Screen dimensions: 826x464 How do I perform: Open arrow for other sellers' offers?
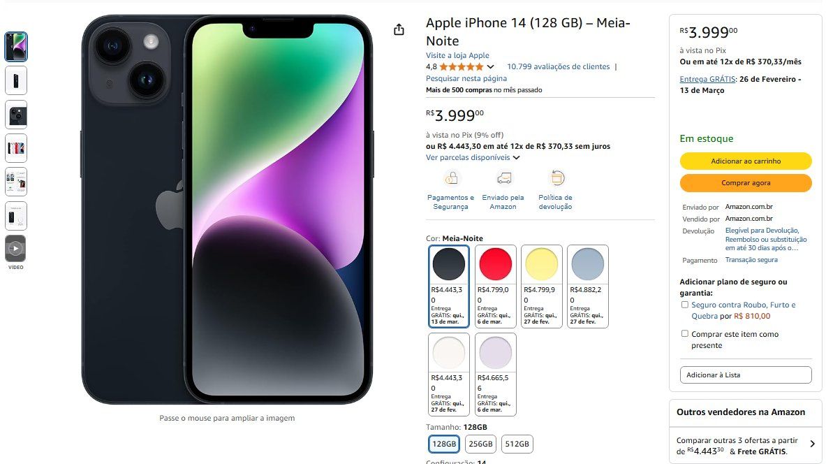pyautogui.click(x=812, y=444)
